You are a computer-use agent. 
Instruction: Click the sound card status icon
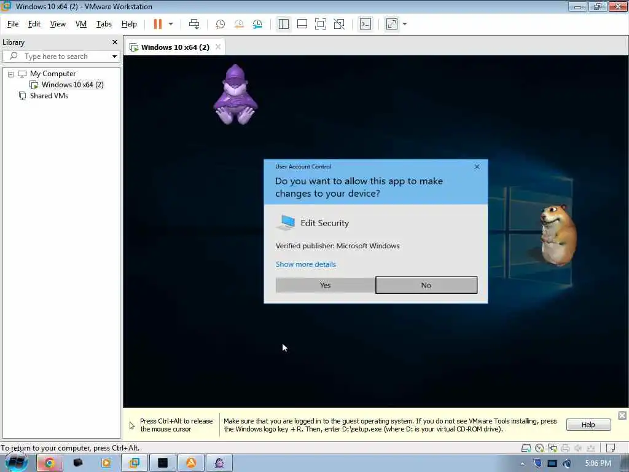click(x=578, y=448)
